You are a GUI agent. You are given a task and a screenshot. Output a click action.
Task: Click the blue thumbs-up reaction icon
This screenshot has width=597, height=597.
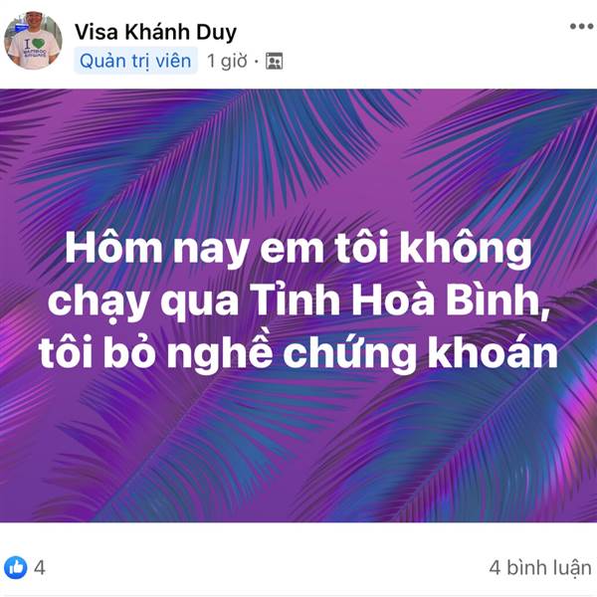(16, 568)
